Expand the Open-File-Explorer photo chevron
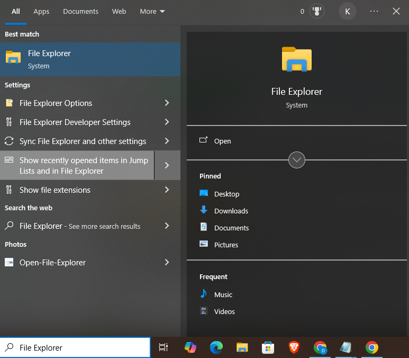 click(x=167, y=262)
